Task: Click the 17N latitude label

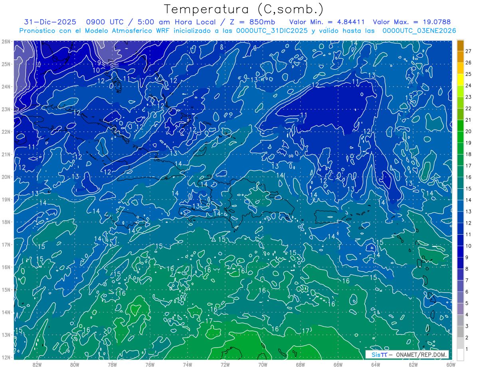Action: click(6, 244)
